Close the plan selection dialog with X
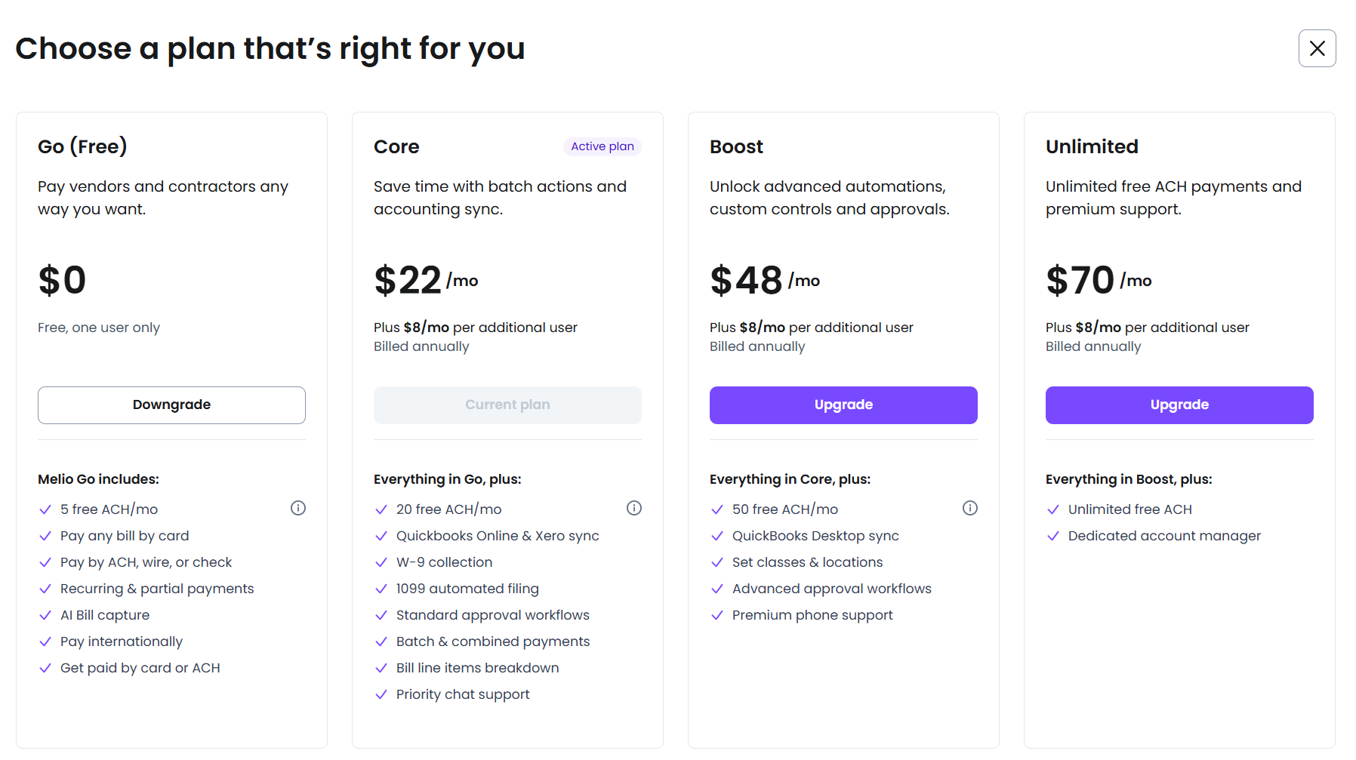The width and height of the screenshot is (1356, 760). coord(1317,48)
